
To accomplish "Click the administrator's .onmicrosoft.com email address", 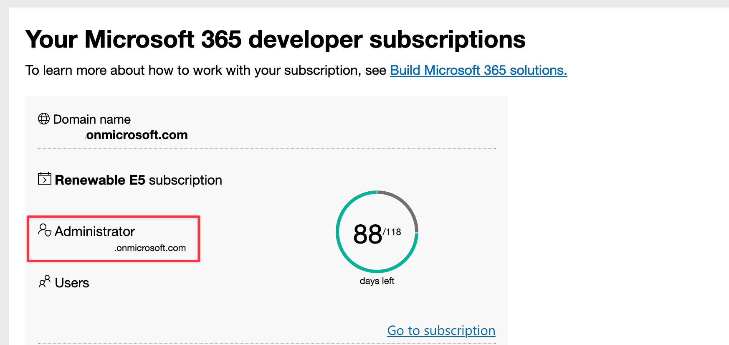I will (x=150, y=248).
